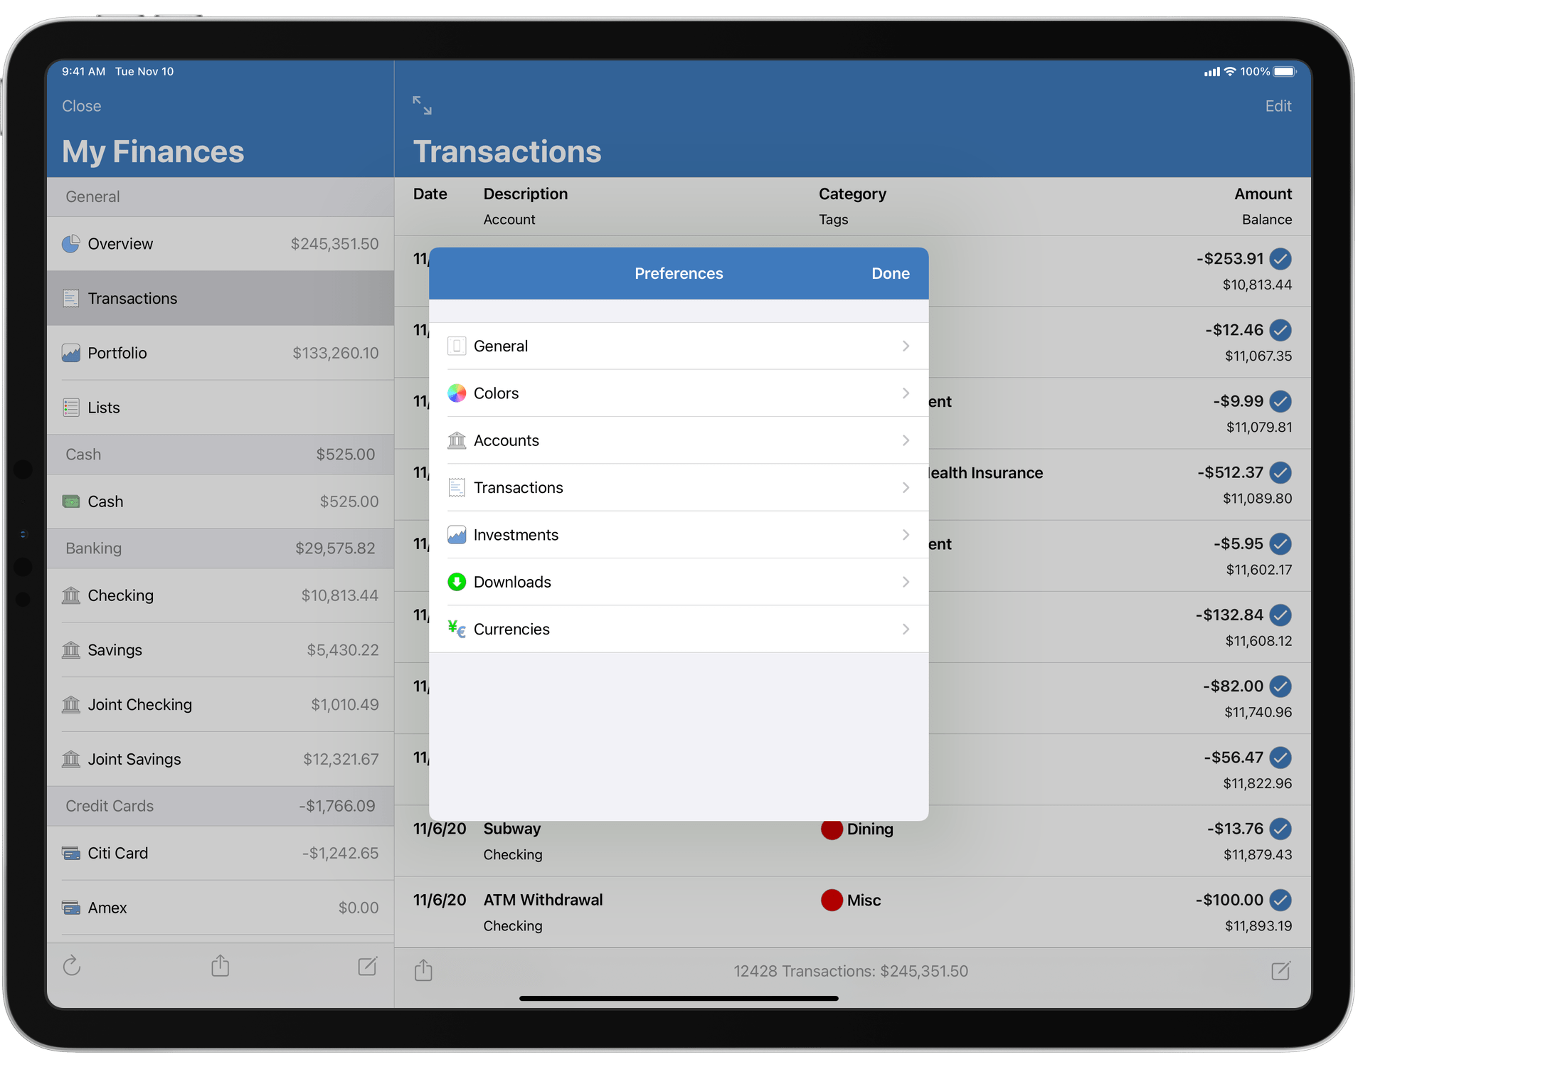Tap the sidebar compose new icon

[x=367, y=965]
